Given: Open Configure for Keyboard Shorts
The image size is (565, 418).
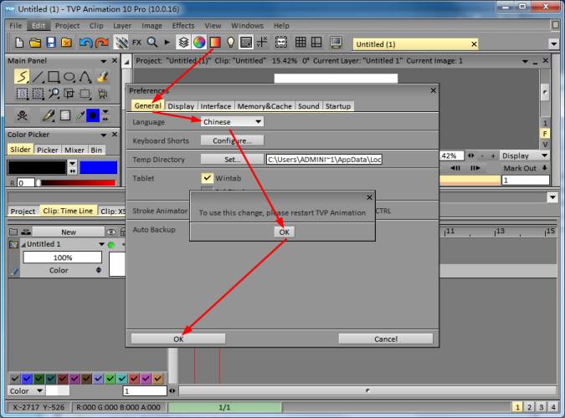Looking at the screenshot, I should coord(232,140).
